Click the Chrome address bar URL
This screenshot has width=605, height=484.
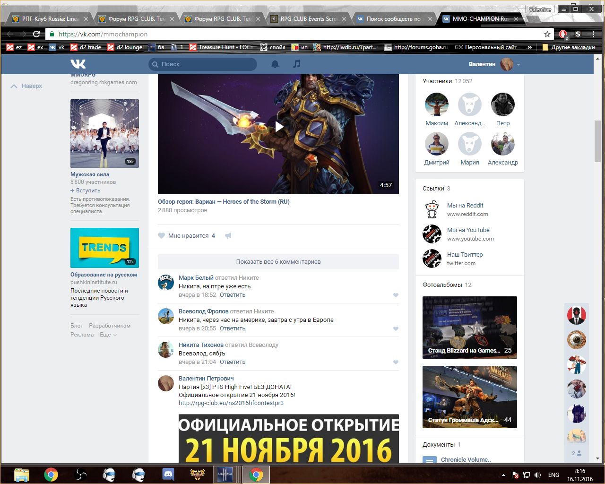(103, 34)
